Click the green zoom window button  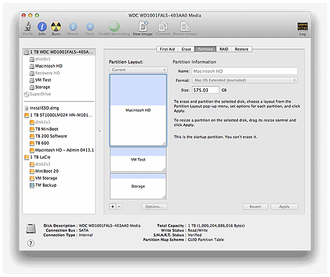tap(37, 15)
